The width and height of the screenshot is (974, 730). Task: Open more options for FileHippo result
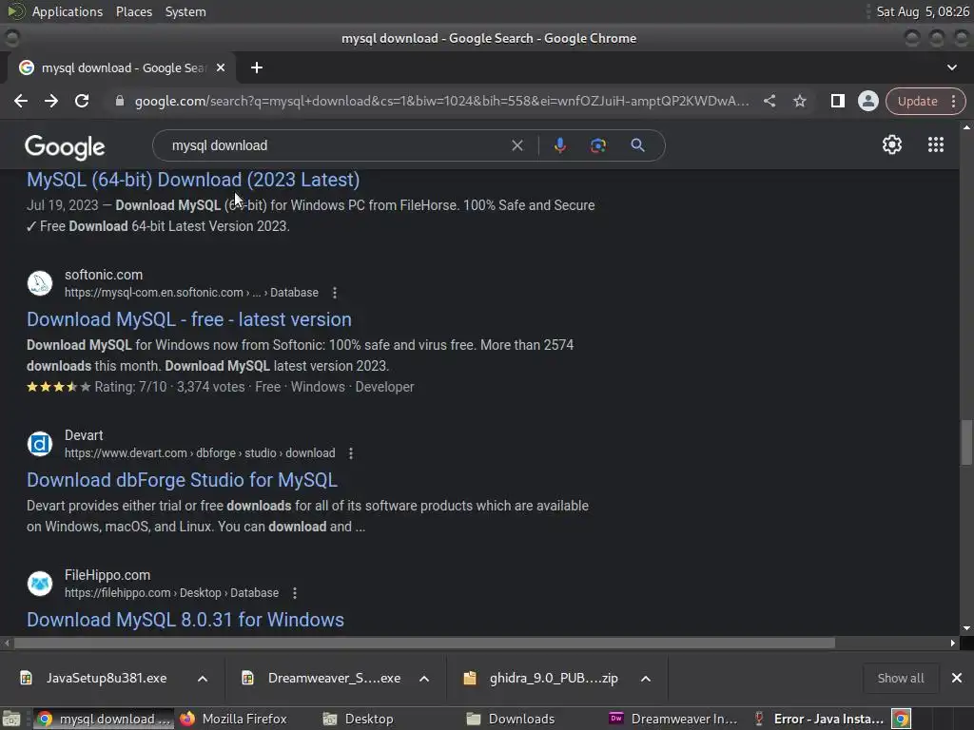click(x=295, y=593)
